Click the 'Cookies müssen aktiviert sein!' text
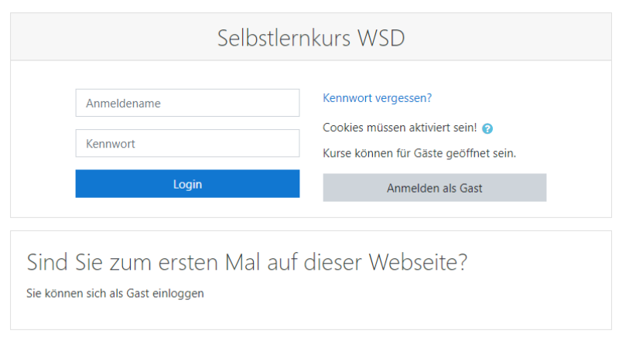Image resolution: width=619 pixels, height=351 pixels. click(399, 128)
